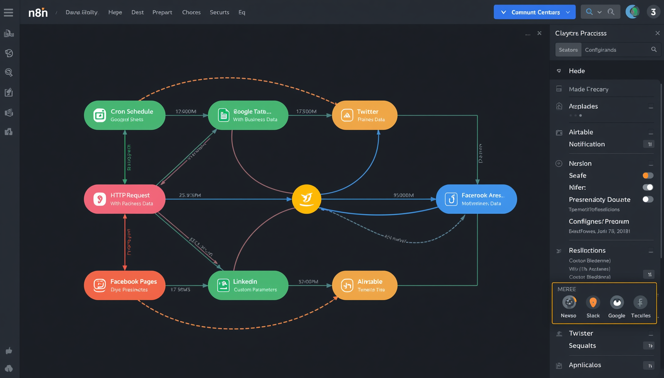The width and height of the screenshot is (664, 378).
Task: Select the Twitter node icon
Action: (x=347, y=115)
